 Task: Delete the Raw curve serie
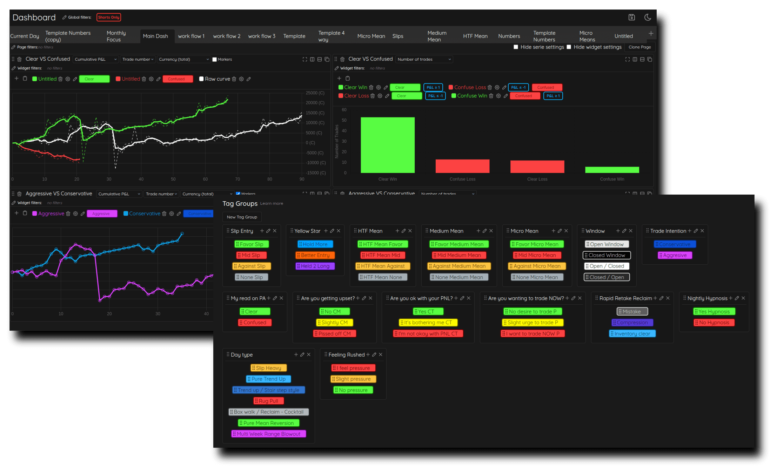coord(234,79)
